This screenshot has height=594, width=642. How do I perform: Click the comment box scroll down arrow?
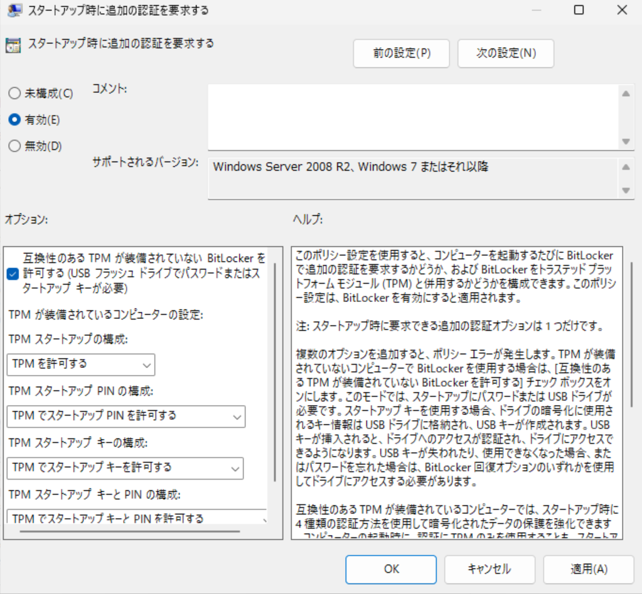(x=625, y=141)
